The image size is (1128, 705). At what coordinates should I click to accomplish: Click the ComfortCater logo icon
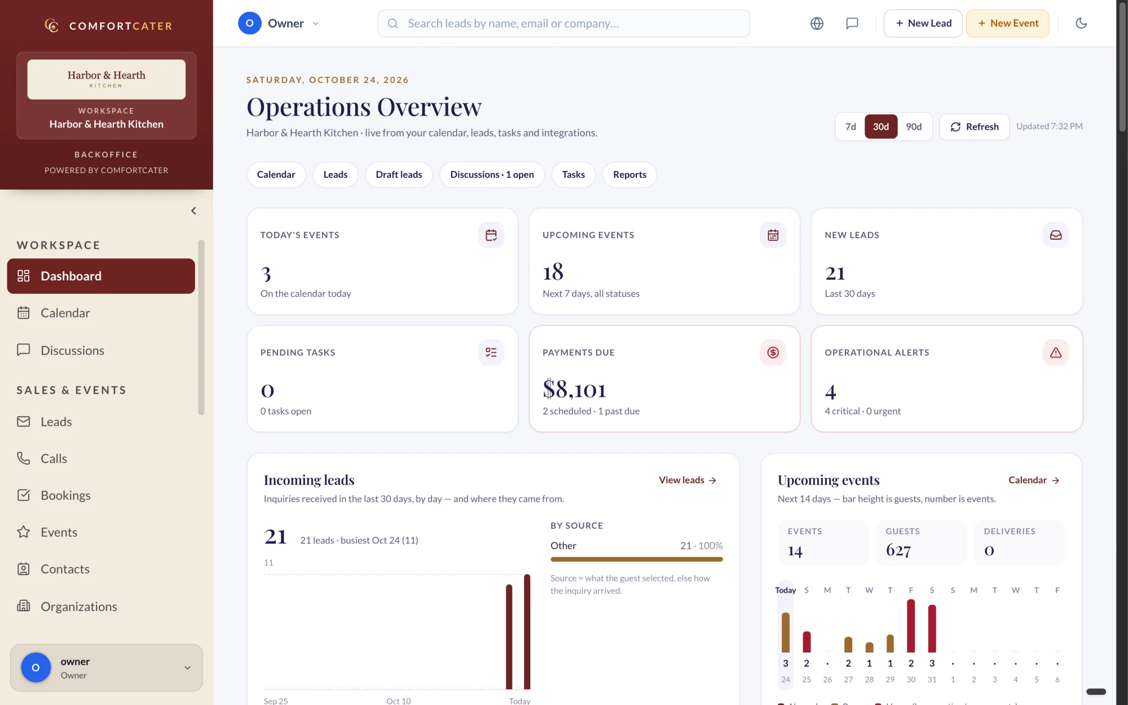(x=51, y=25)
